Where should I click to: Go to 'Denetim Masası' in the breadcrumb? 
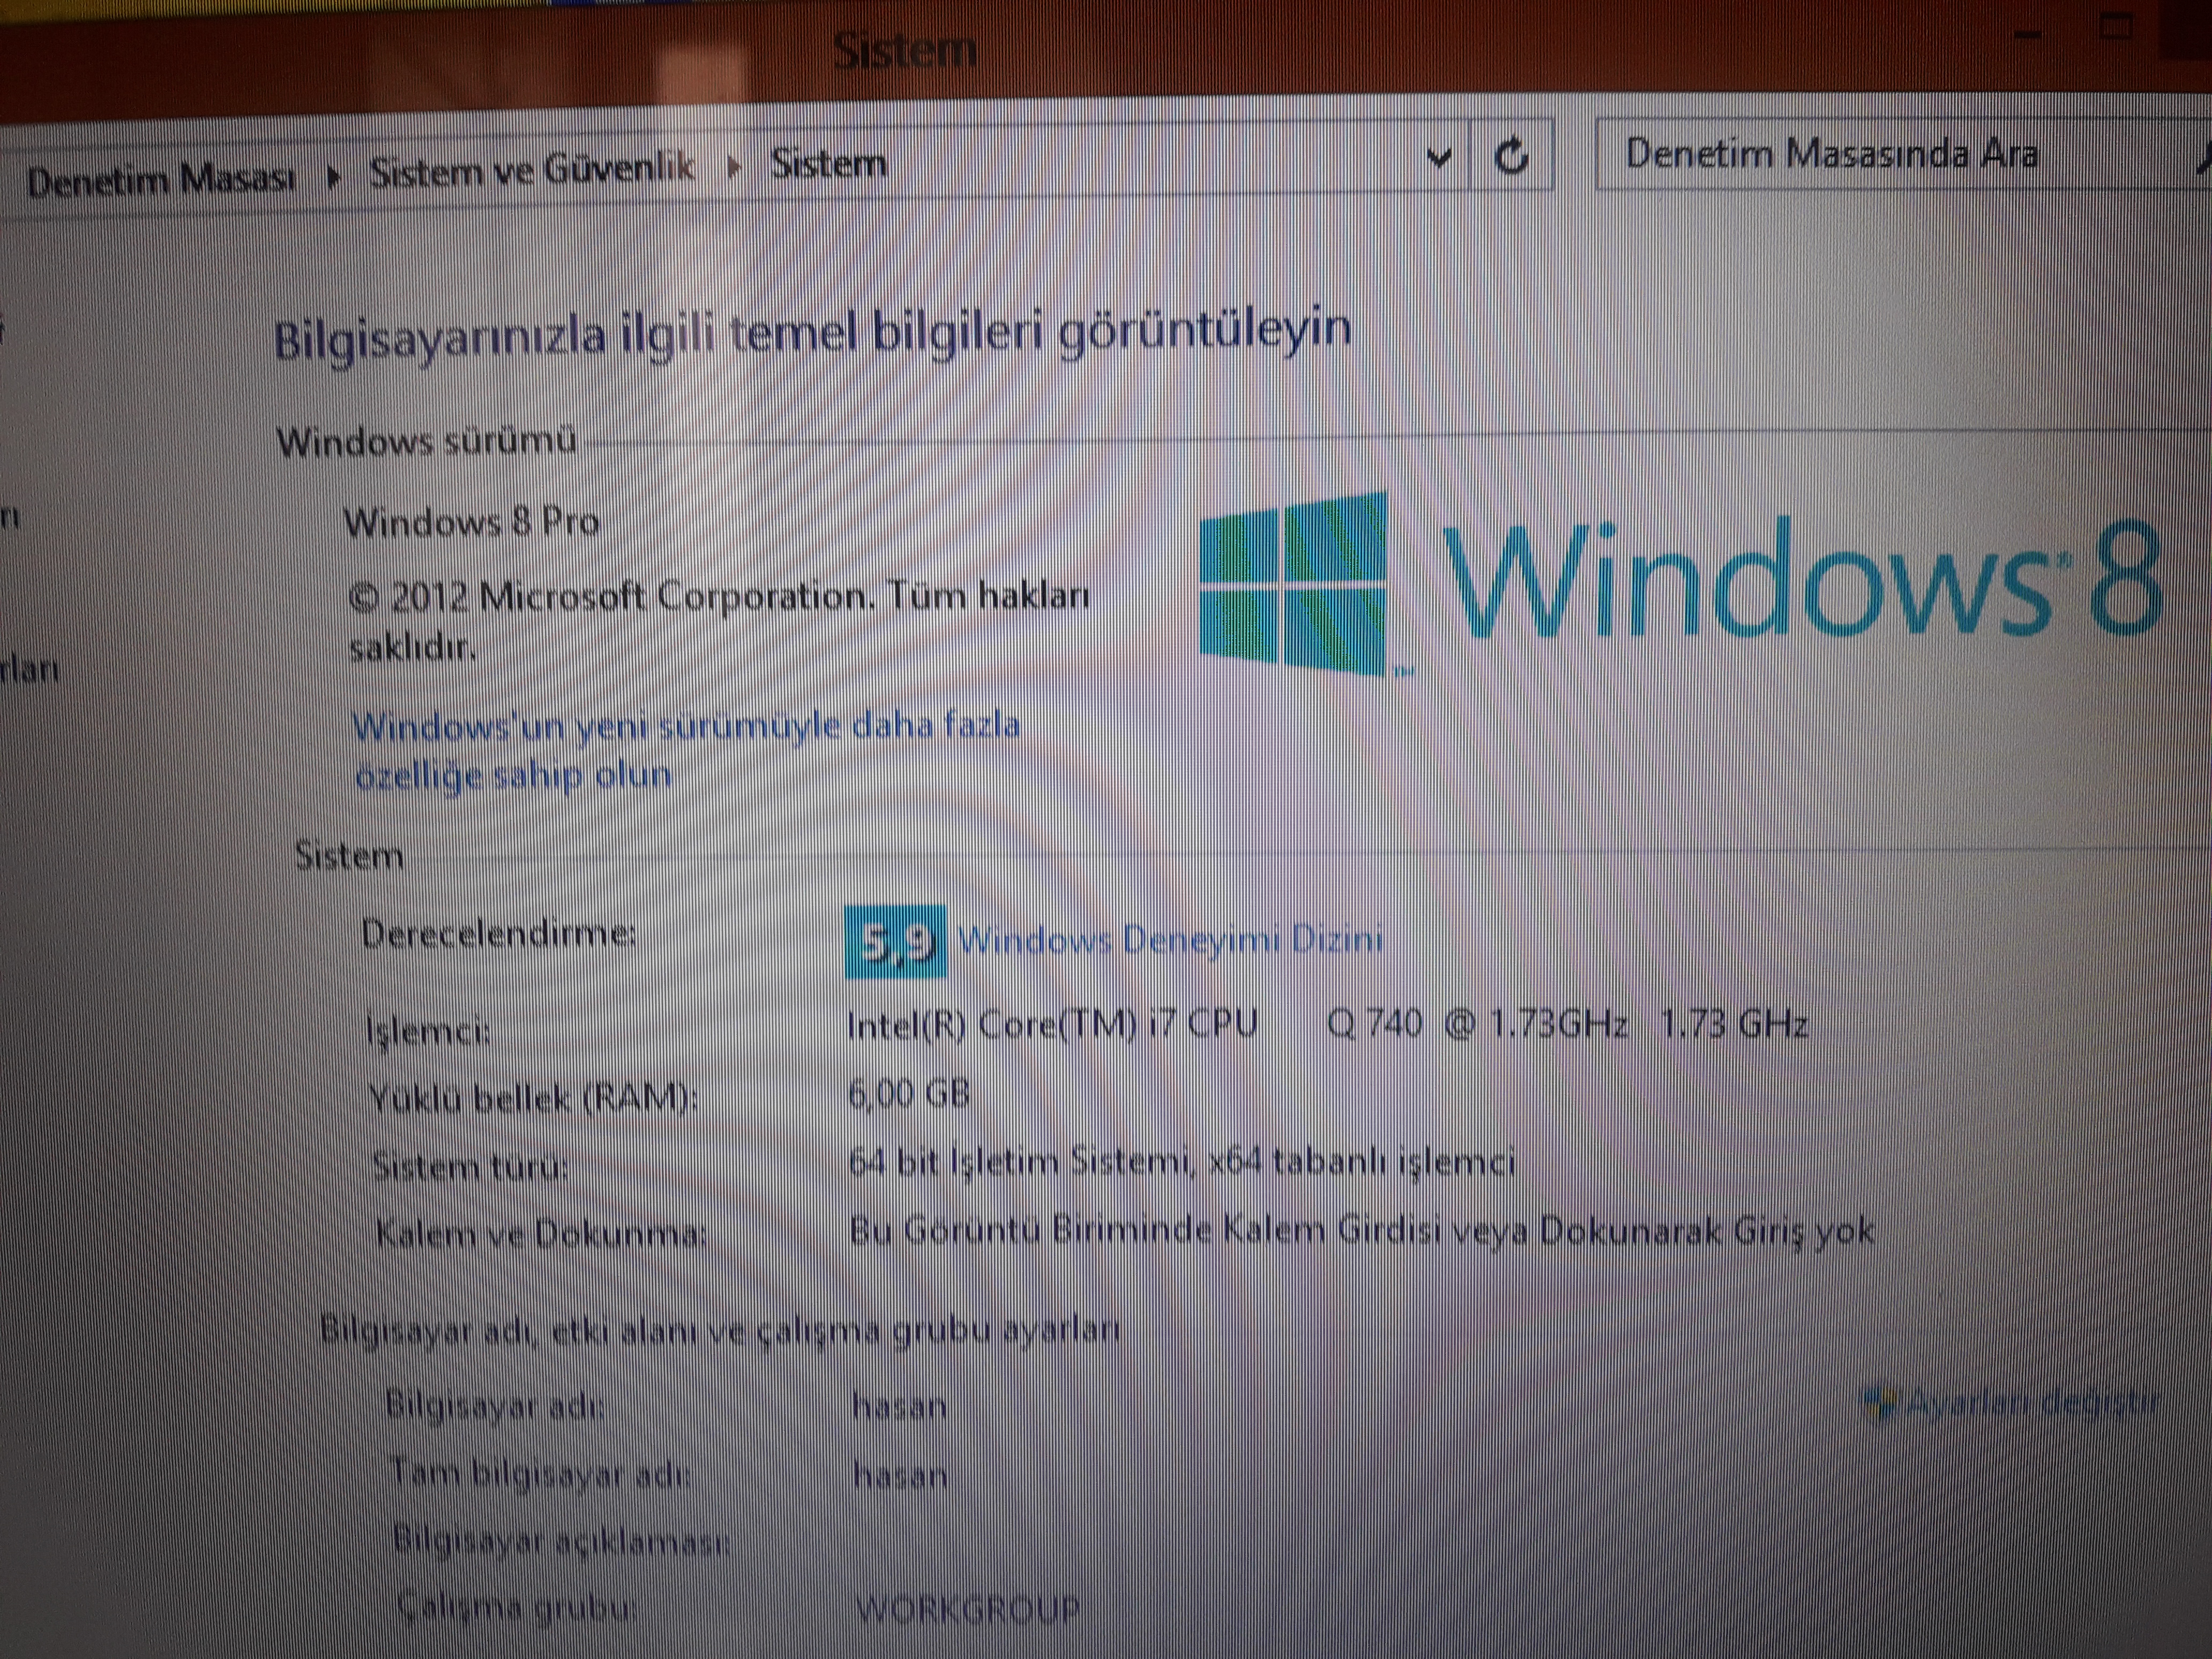pyautogui.click(x=161, y=180)
